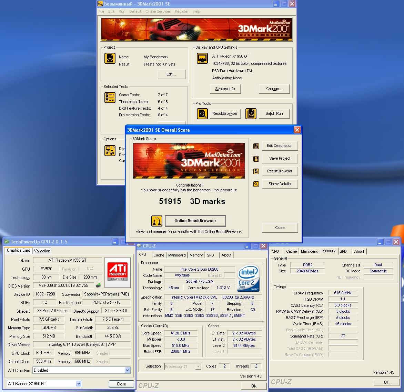Switch to Cache tab in front CPU-Z window

point(159,255)
